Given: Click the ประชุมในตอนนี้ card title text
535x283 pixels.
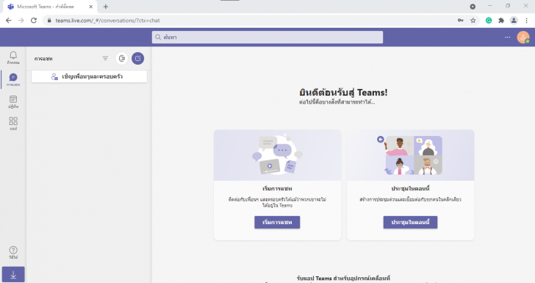Looking at the screenshot, I should coord(410,188).
